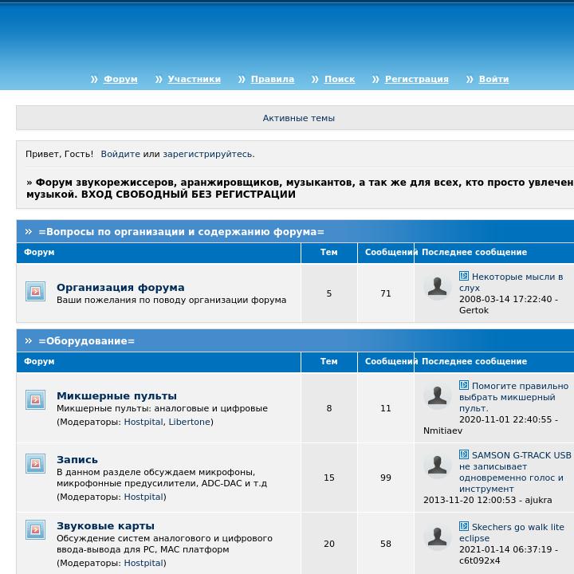Click category title =Вопросы по организации и содержанию форума=
Screen dimensions: 574x574
click(x=181, y=232)
